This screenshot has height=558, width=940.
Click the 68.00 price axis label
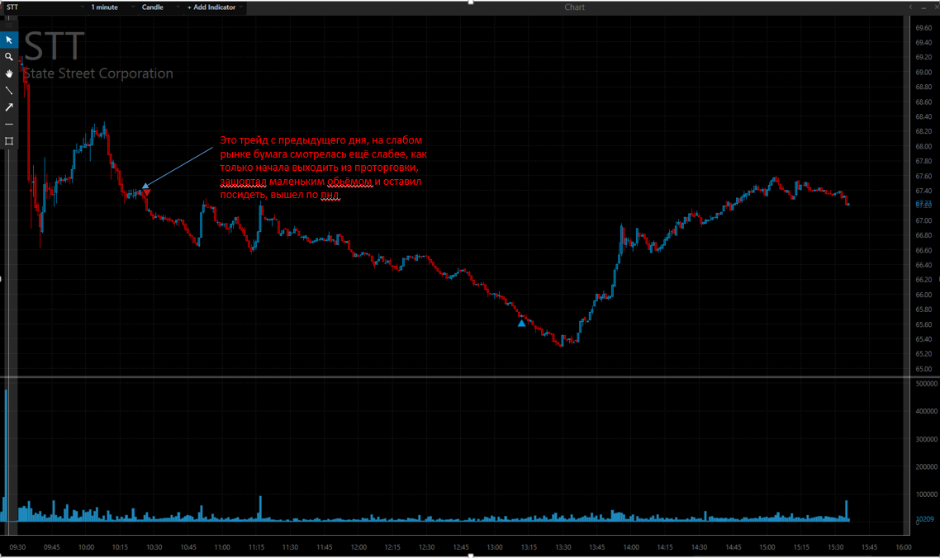(923, 147)
